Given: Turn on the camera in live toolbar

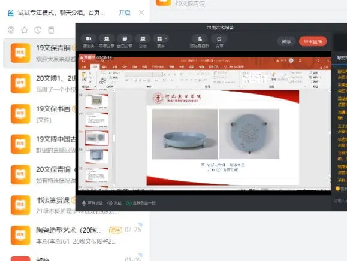Looking at the screenshot, I should point(89,39).
